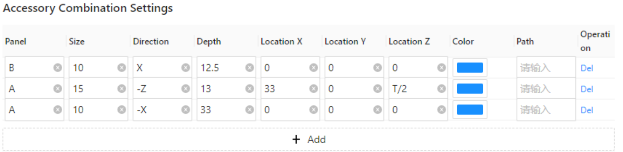The width and height of the screenshot is (623, 152).
Task: Open the color swatch in third row
Action: coord(470,110)
